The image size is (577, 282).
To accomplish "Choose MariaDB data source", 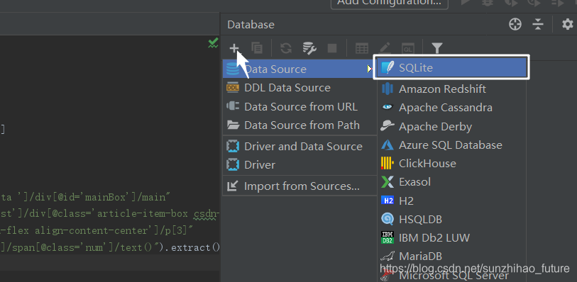I will click(x=451, y=256).
